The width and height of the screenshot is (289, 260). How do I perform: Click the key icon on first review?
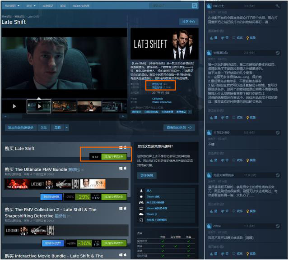point(277,6)
